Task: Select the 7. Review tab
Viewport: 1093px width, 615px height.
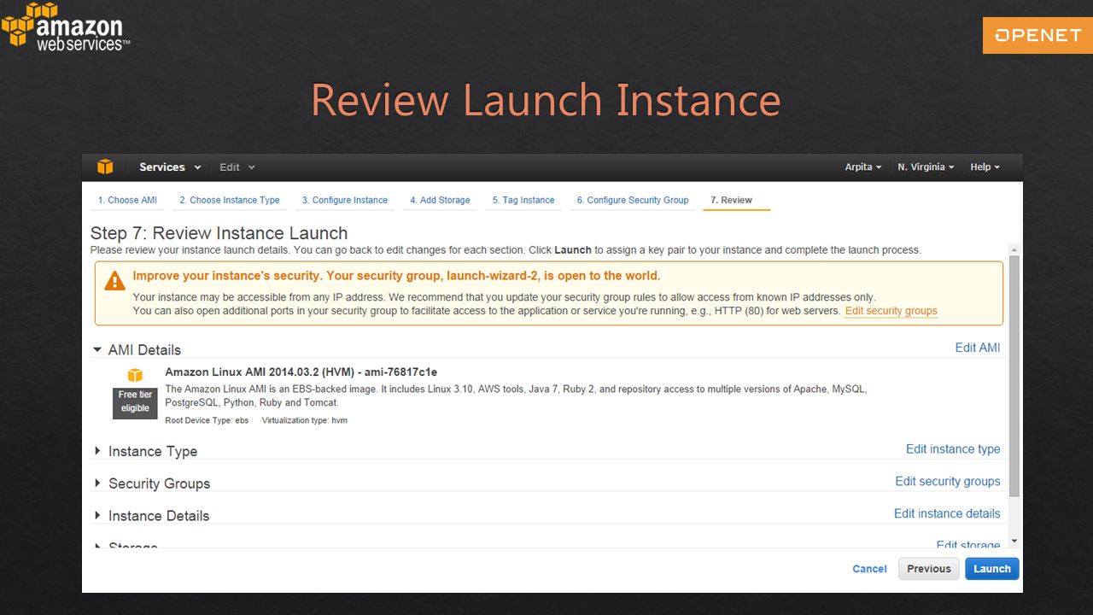Action: pyautogui.click(x=736, y=200)
